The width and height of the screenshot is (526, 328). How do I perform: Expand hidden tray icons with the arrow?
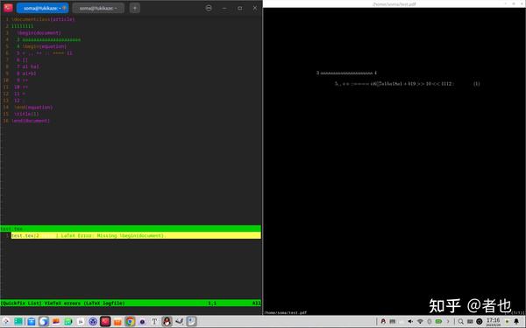447,322
